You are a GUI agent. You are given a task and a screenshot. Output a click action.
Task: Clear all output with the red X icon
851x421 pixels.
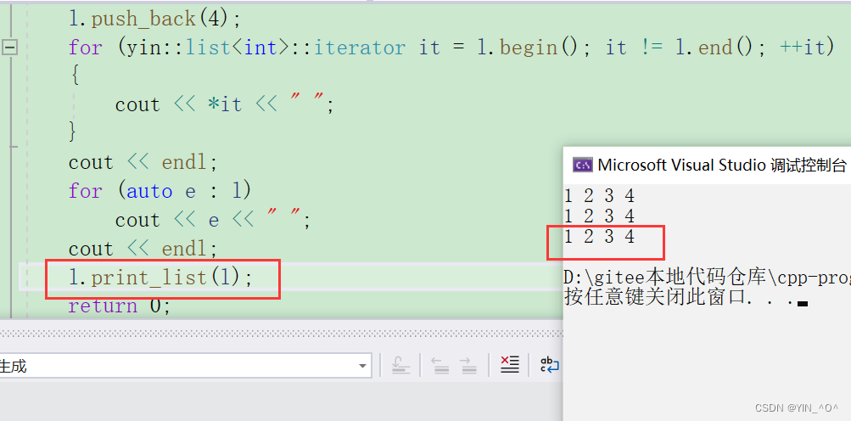[x=510, y=364]
